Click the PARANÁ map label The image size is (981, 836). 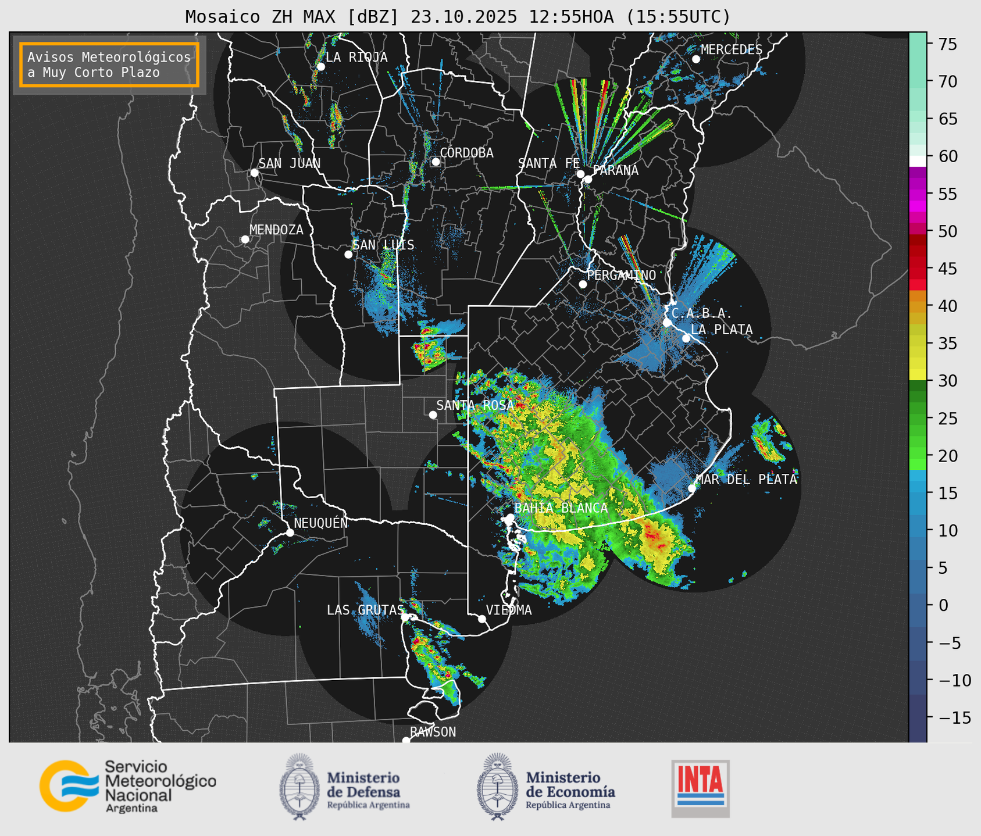(x=615, y=170)
